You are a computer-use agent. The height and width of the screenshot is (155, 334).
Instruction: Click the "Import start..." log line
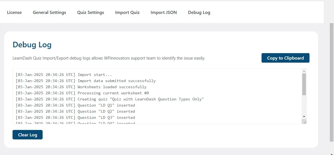[x=64, y=75]
